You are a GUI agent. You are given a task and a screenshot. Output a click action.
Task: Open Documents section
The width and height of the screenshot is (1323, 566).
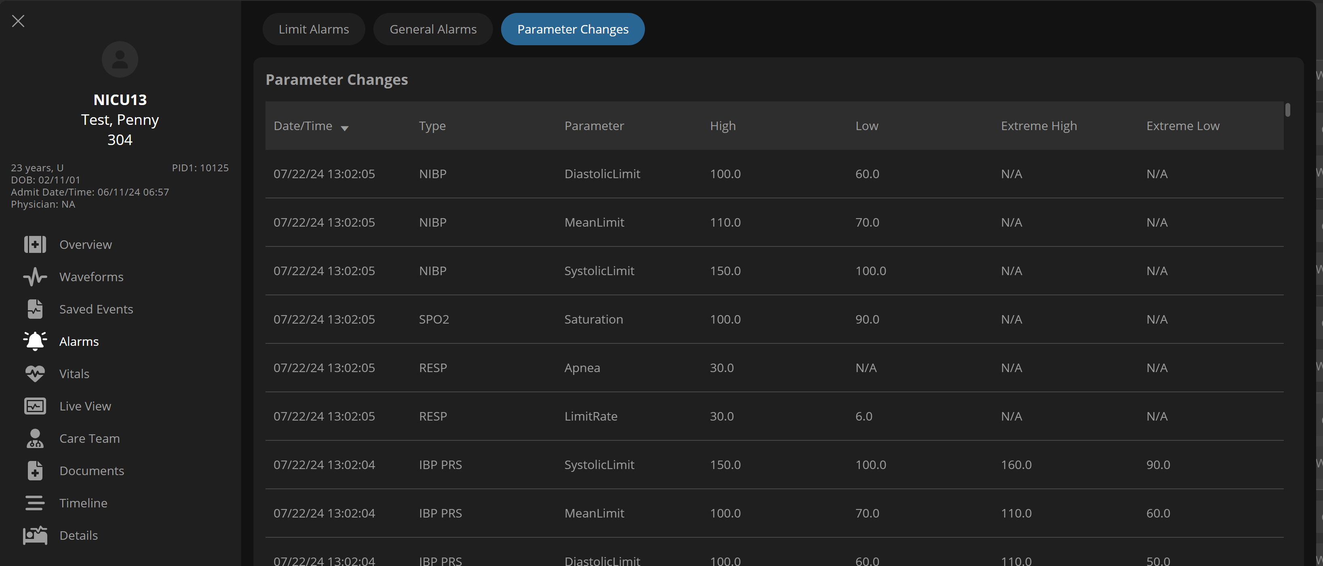(92, 471)
